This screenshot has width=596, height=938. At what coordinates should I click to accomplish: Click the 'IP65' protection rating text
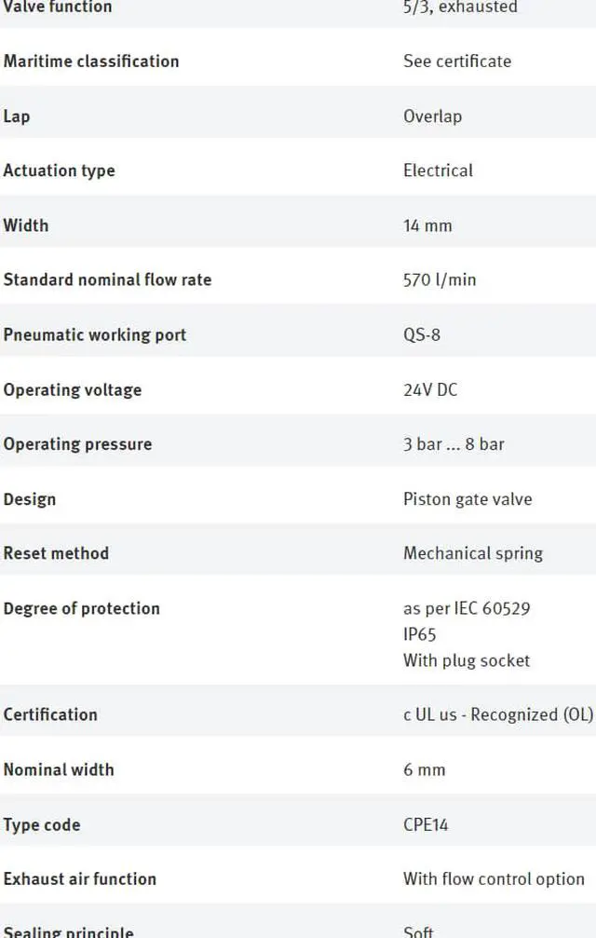coord(420,634)
